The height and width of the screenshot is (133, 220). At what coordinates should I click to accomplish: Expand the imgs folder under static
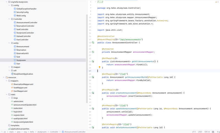(x=9, y=98)
